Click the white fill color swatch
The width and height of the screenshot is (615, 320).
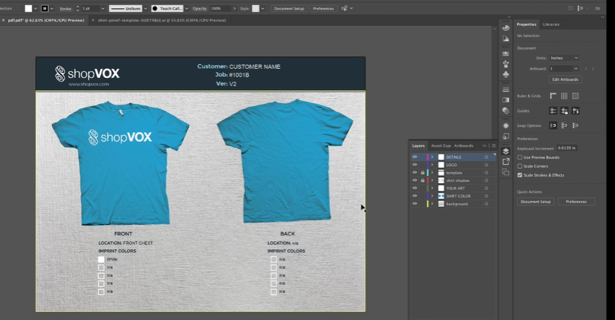point(28,8)
